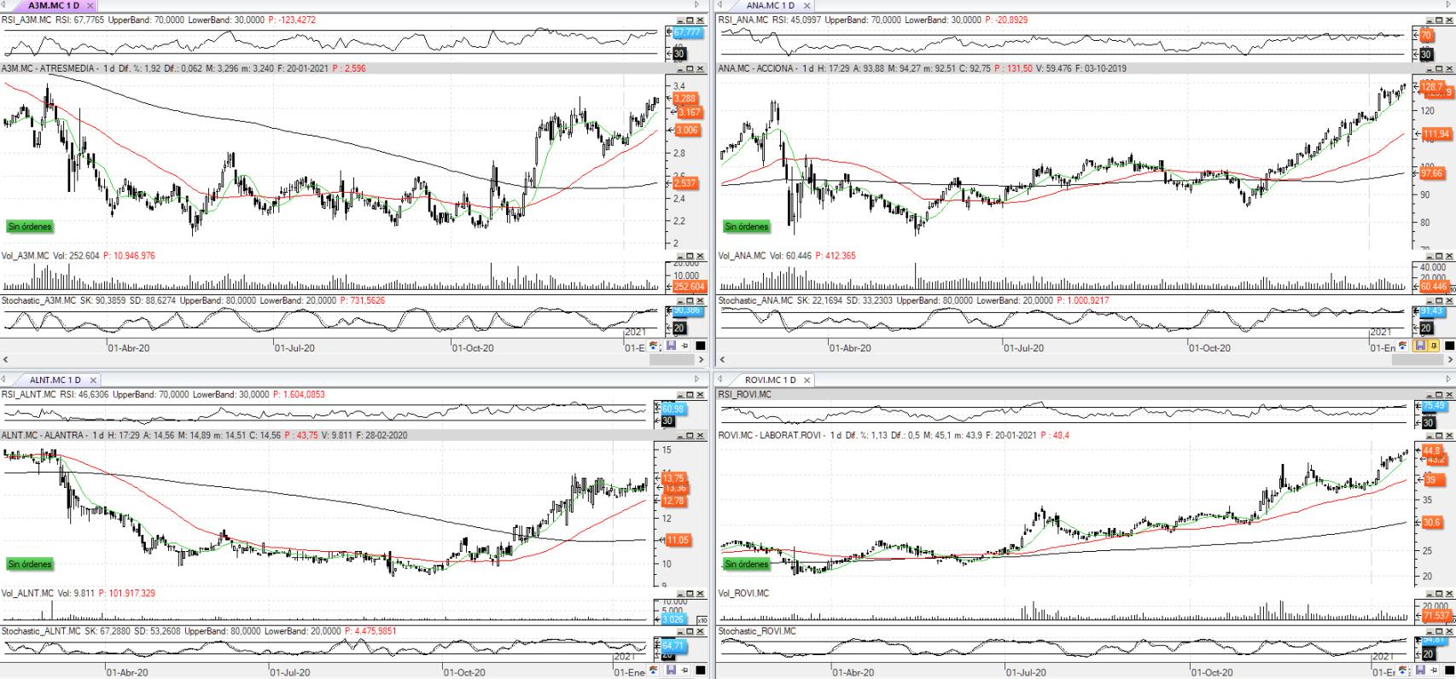Click the 'Sin órdenes' button on the ACCIONA chart
1456x679 pixels.
(747, 227)
